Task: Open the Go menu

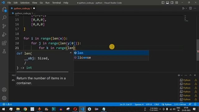Action: [x=41, y=3]
